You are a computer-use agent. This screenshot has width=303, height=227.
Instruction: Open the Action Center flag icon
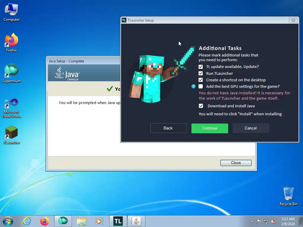click(259, 221)
